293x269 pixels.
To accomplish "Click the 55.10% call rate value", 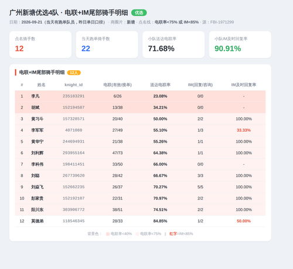I will pyautogui.click(x=160, y=130).
